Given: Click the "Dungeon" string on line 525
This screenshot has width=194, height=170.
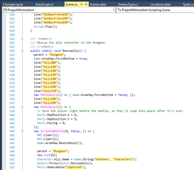Looking at the screenshot, I should click(x=56, y=55).
